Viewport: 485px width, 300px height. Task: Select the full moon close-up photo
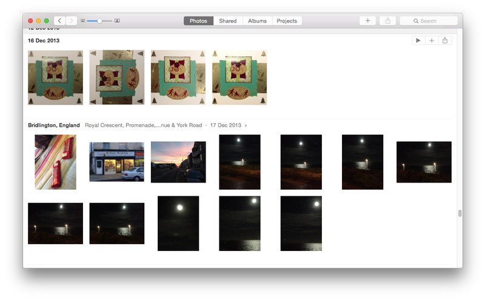pyautogui.click(x=178, y=223)
